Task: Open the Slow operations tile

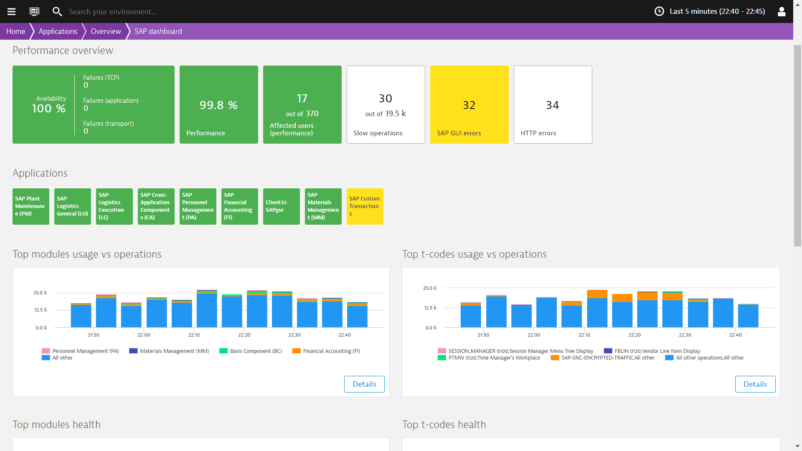Action: point(386,104)
